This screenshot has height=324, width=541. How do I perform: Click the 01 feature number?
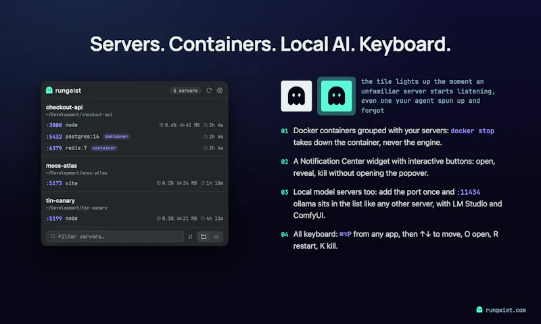[285, 131]
